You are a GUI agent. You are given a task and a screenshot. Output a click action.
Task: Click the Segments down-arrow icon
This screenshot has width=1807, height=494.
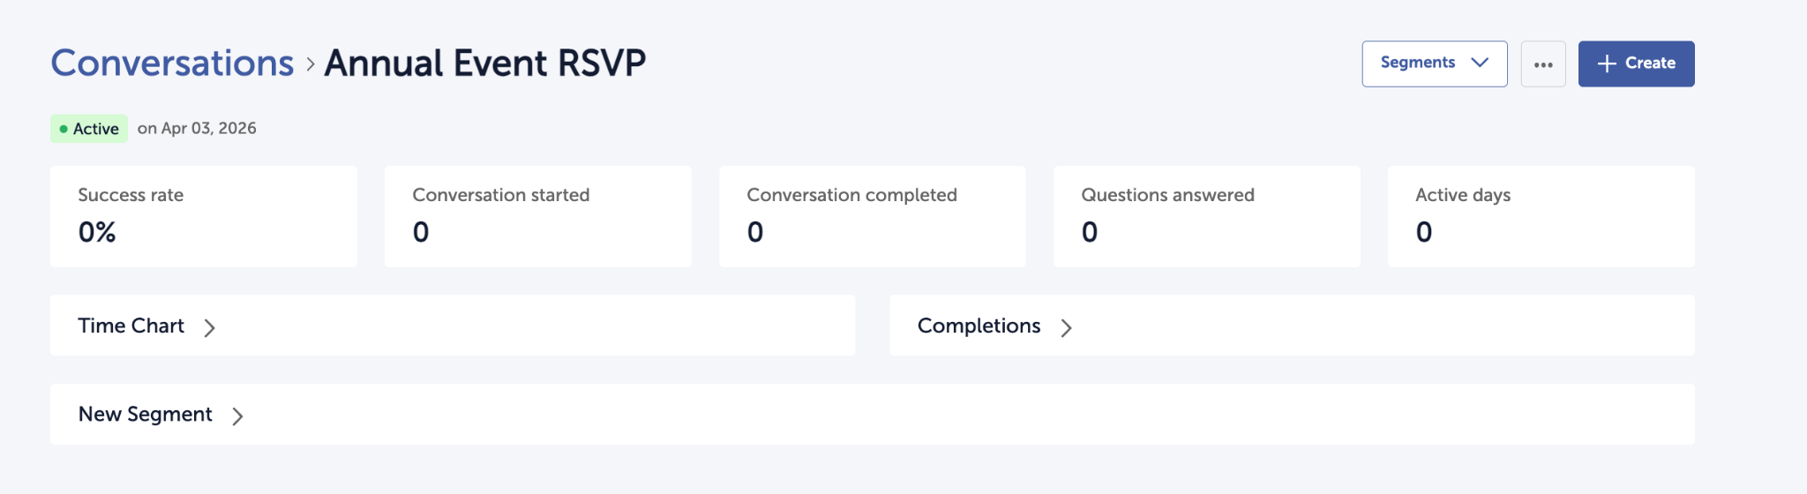(x=1480, y=63)
